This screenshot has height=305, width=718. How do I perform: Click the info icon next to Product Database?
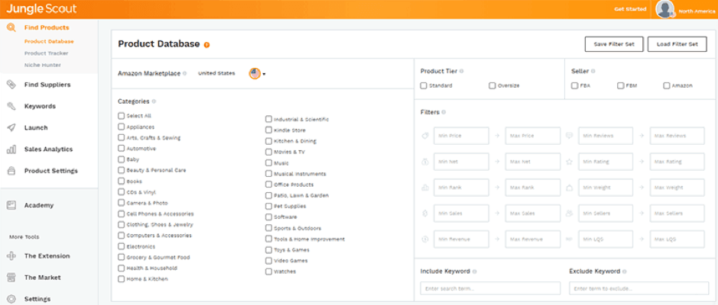tap(206, 45)
